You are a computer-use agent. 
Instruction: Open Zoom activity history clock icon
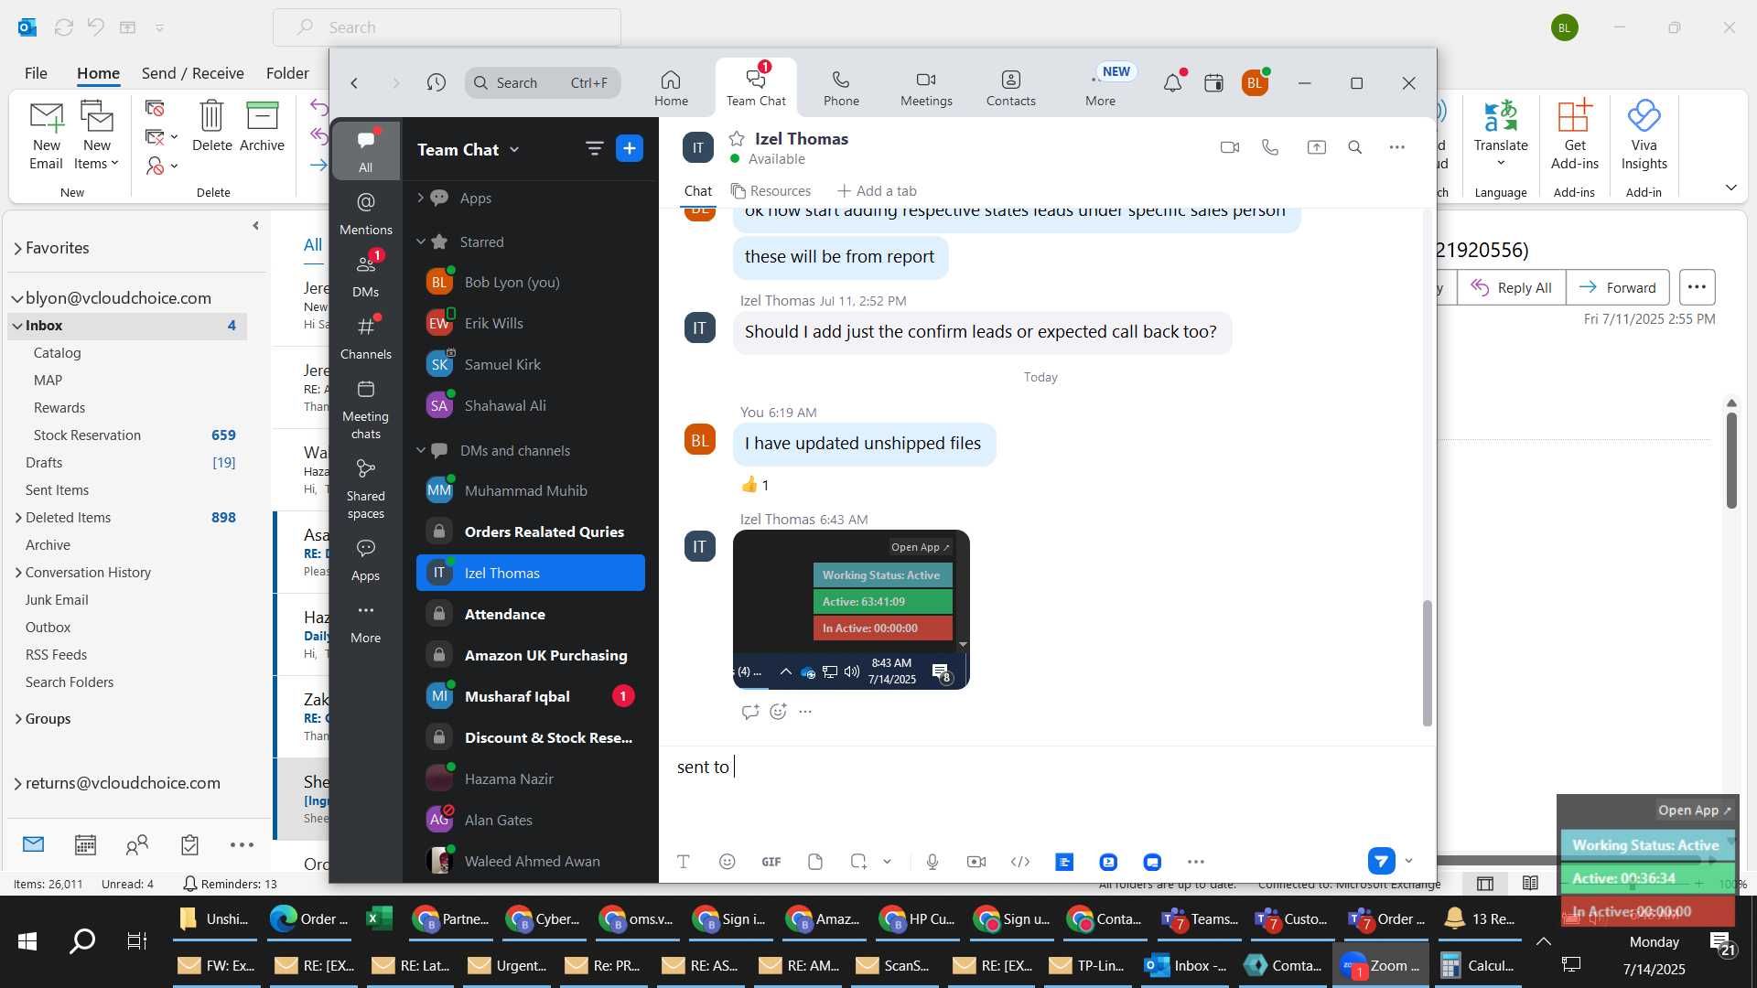click(x=437, y=83)
